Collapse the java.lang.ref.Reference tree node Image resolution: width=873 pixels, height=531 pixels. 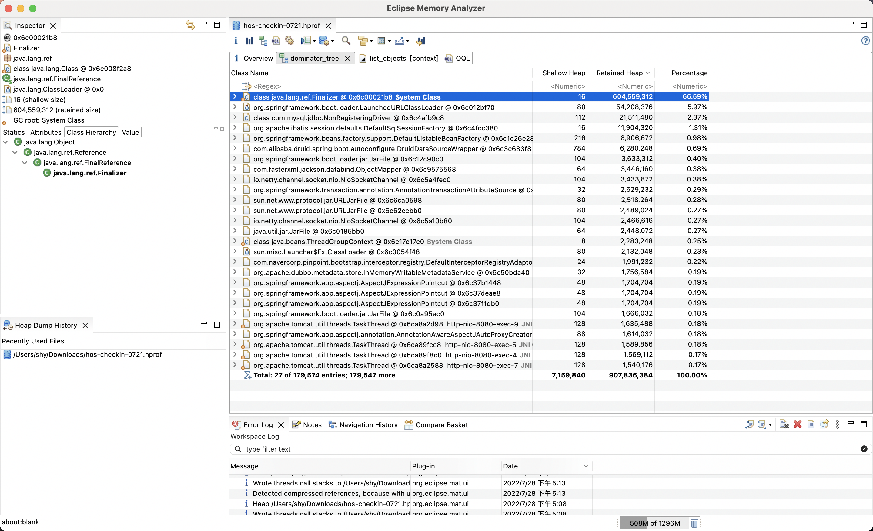(15, 152)
